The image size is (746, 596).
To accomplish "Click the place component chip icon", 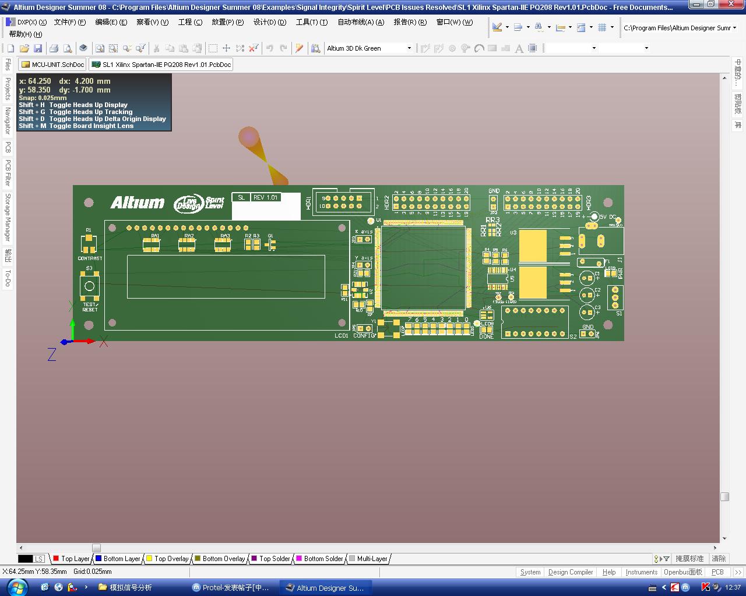I will (533, 48).
